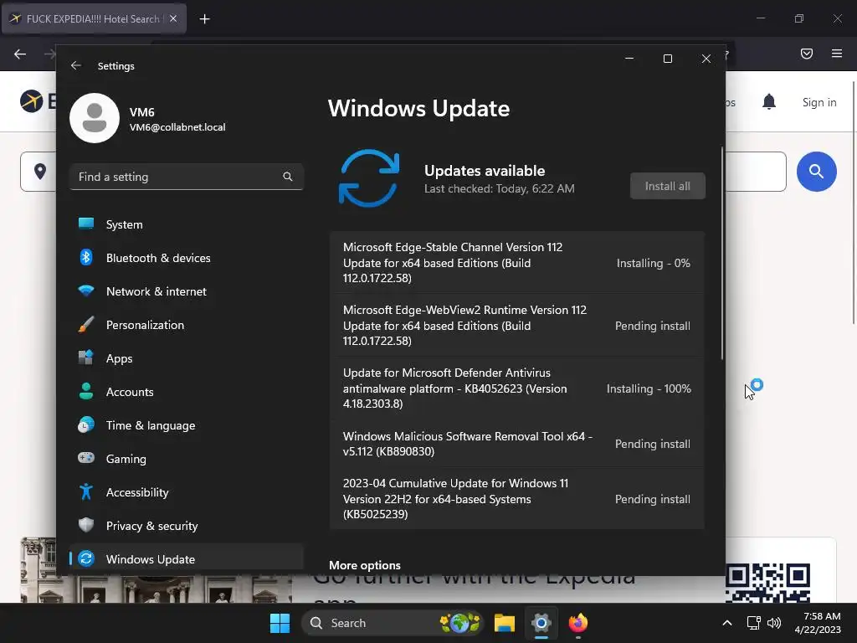Click the Firefox taskbar icon
Screen dimensions: 857x643
click(x=577, y=623)
